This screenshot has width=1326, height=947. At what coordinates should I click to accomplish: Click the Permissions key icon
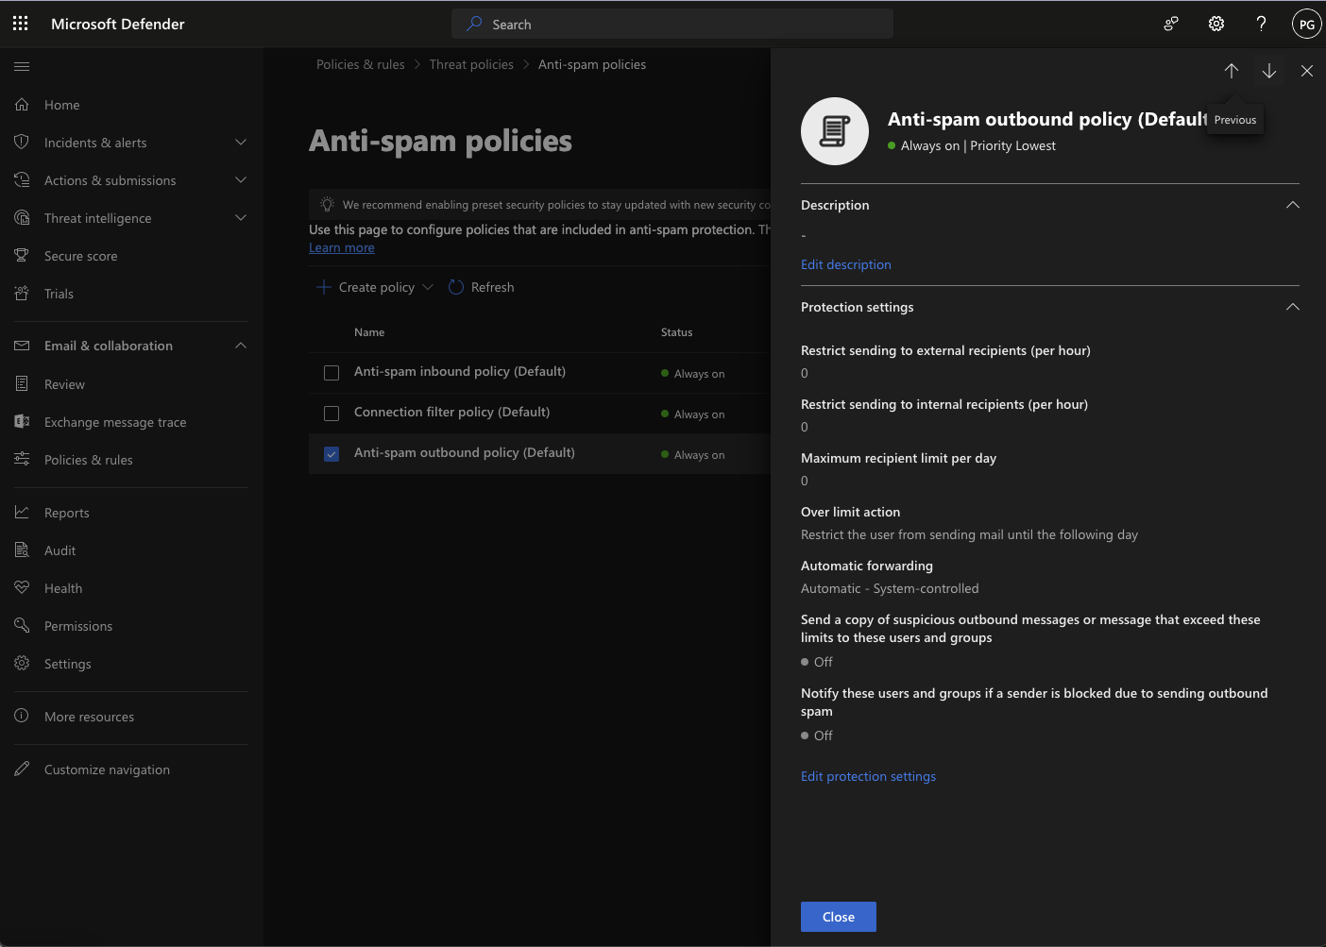tap(22, 626)
